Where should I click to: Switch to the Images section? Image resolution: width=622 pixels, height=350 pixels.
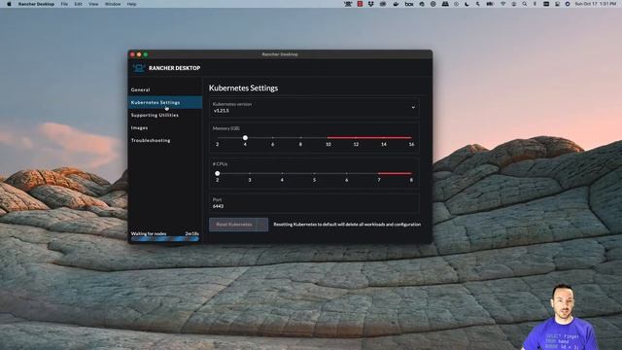coord(165,127)
